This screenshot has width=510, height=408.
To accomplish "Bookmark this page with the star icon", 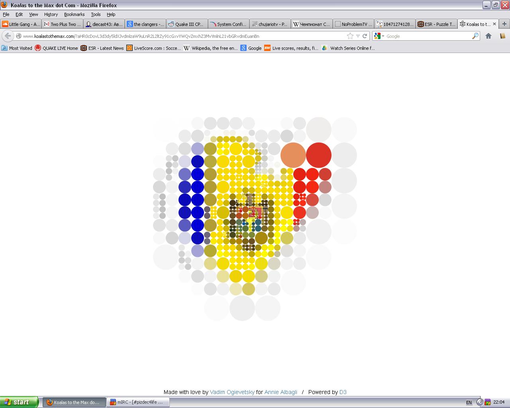I will pyautogui.click(x=350, y=36).
